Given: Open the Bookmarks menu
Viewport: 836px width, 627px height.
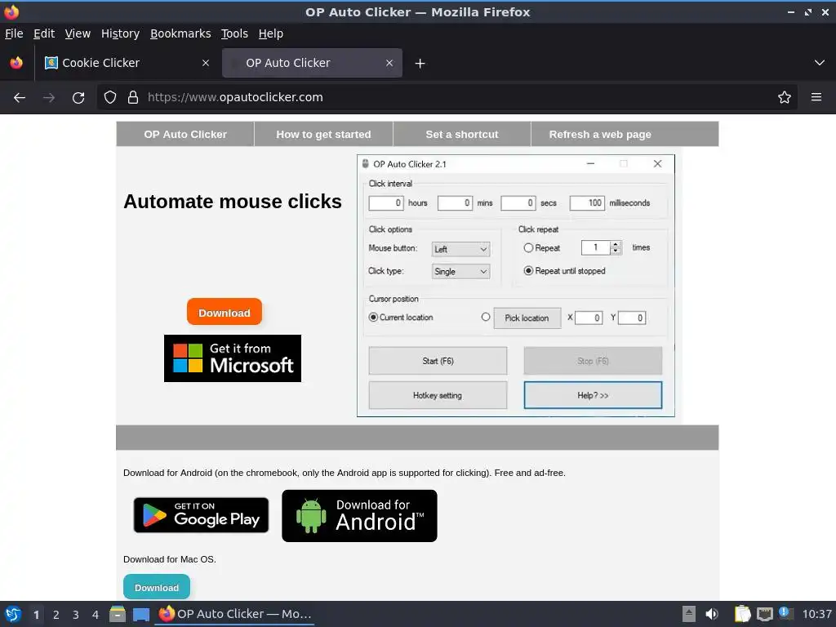Looking at the screenshot, I should (x=180, y=33).
